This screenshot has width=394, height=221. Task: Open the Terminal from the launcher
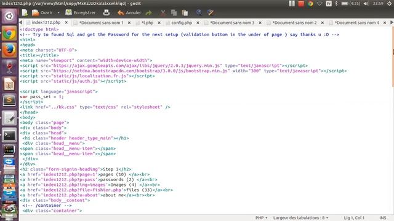pos(9,135)
